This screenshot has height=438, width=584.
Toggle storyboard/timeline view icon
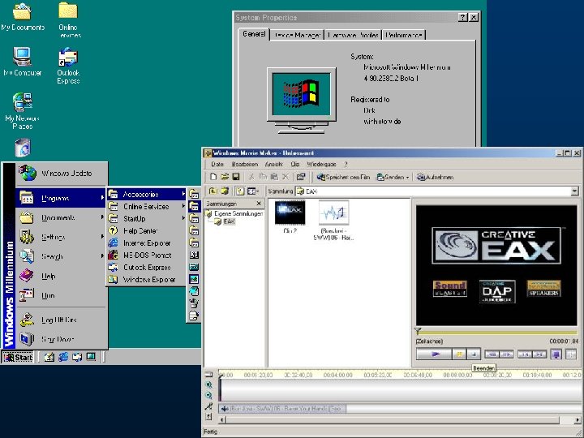pyautogui.click(x=209, y=375)
